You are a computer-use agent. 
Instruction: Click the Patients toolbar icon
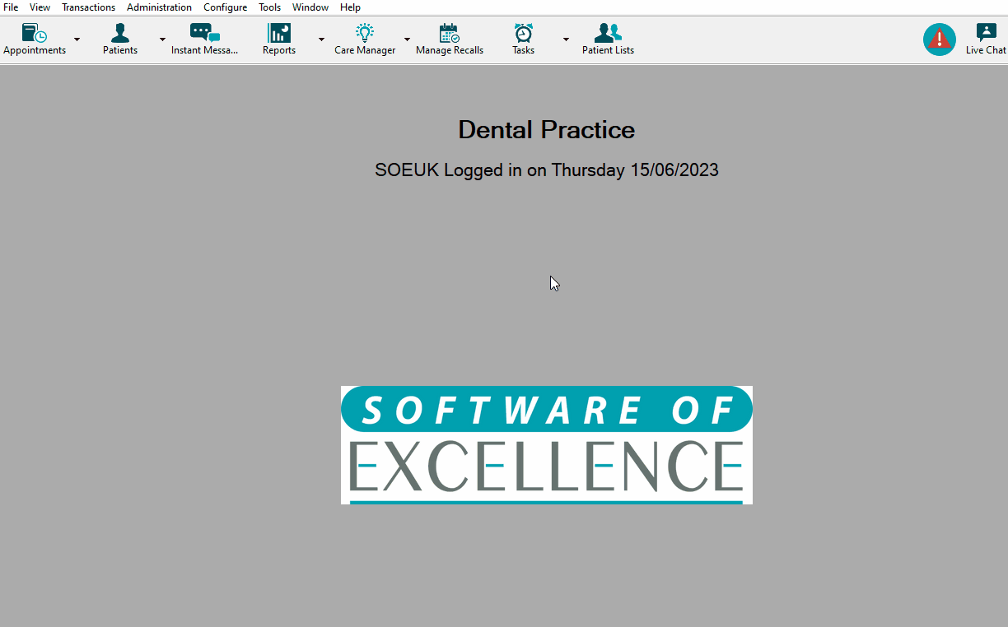click(x=120, y=34)
